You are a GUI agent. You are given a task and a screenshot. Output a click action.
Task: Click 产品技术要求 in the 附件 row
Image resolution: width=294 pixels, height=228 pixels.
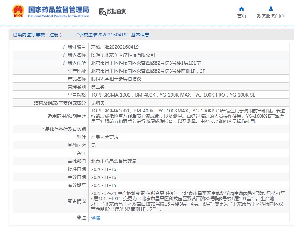coord(105,137)
